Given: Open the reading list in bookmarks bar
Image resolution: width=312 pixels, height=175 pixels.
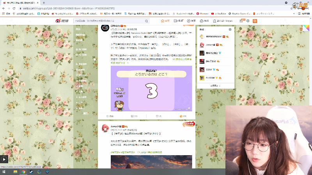Looking at the screenshot, I should pos(303,14).
